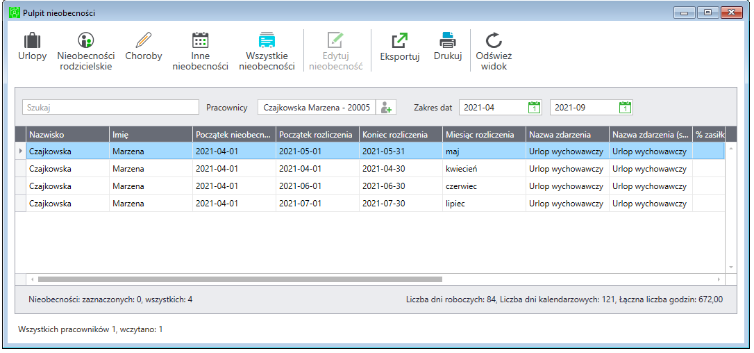This screenshot has height=353, width=754.
Task: Click cell 2021-07-30
Action: coord(401,203)
